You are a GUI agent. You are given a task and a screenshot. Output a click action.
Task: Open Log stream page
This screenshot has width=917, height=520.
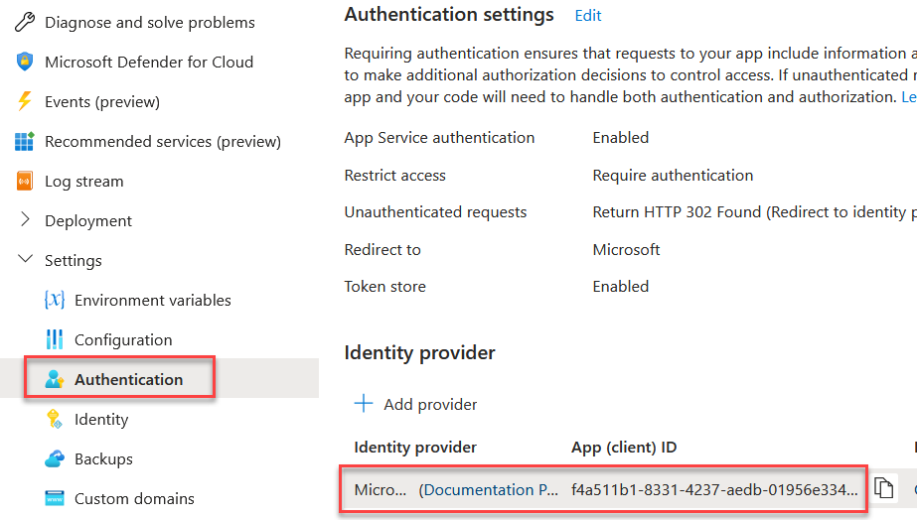point(84,182)
